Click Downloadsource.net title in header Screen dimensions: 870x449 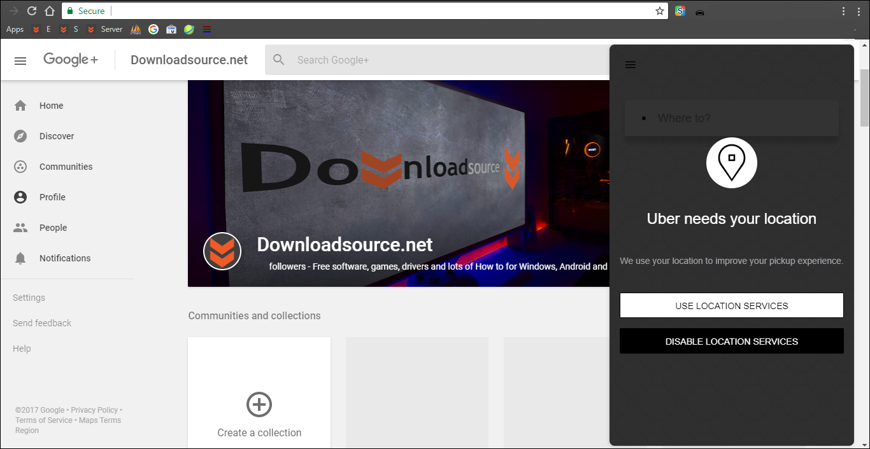[x=189, y=60]
